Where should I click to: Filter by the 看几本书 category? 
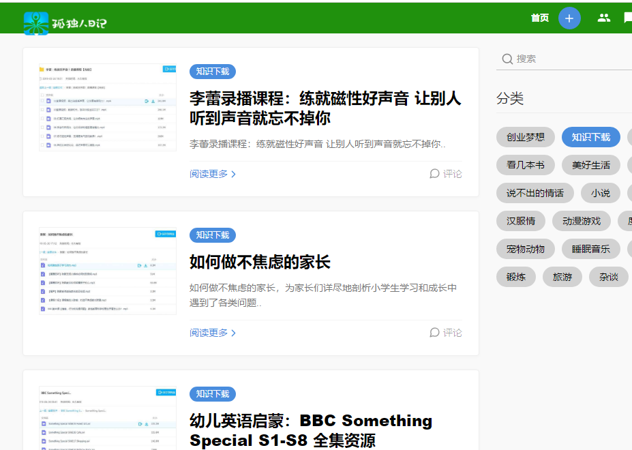526,165
